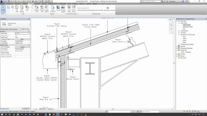Expand Schedules/Quantities in Project Browser

(x=177, y=48)
